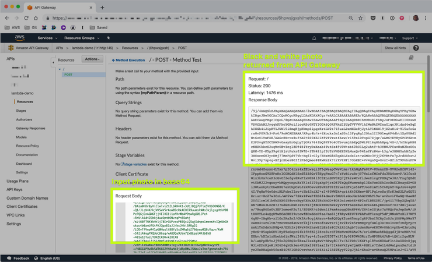Open Dashboard in the sidebar
This screenshot has height=262, width=432.
pyautogui.click(x=24, y=164)
